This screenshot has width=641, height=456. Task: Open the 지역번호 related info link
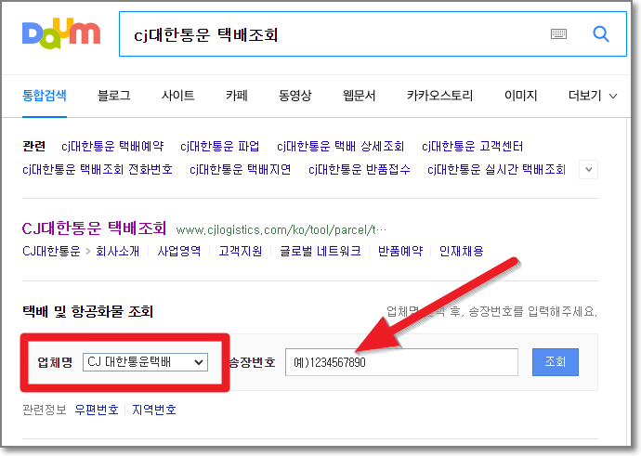tap(154, 410)
